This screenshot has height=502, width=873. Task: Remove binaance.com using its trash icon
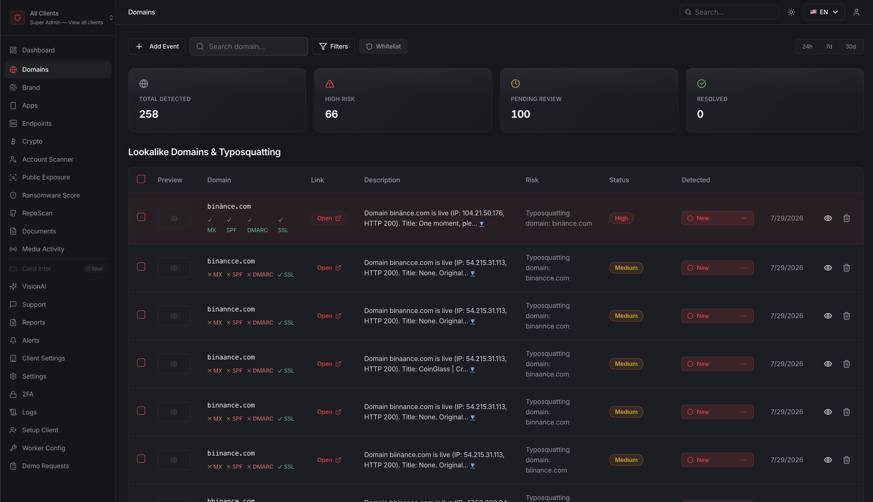(x=846, y=364)
